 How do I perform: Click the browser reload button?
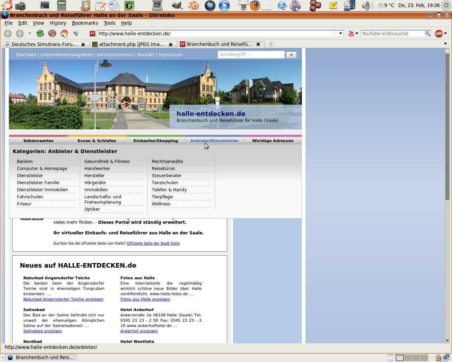(40, 34)
